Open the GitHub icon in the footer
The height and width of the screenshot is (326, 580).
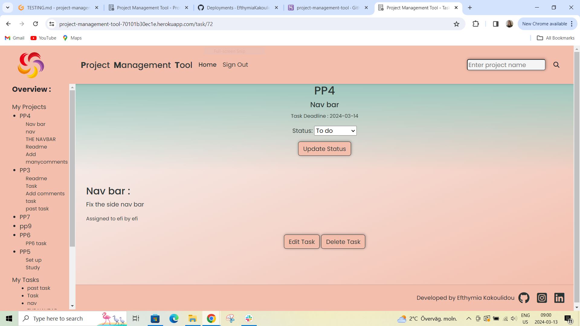tap(524, 298)
